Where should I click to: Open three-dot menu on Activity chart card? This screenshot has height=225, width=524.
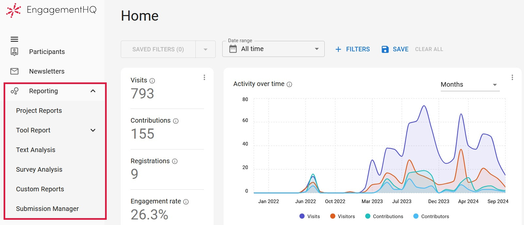[512, 78]
